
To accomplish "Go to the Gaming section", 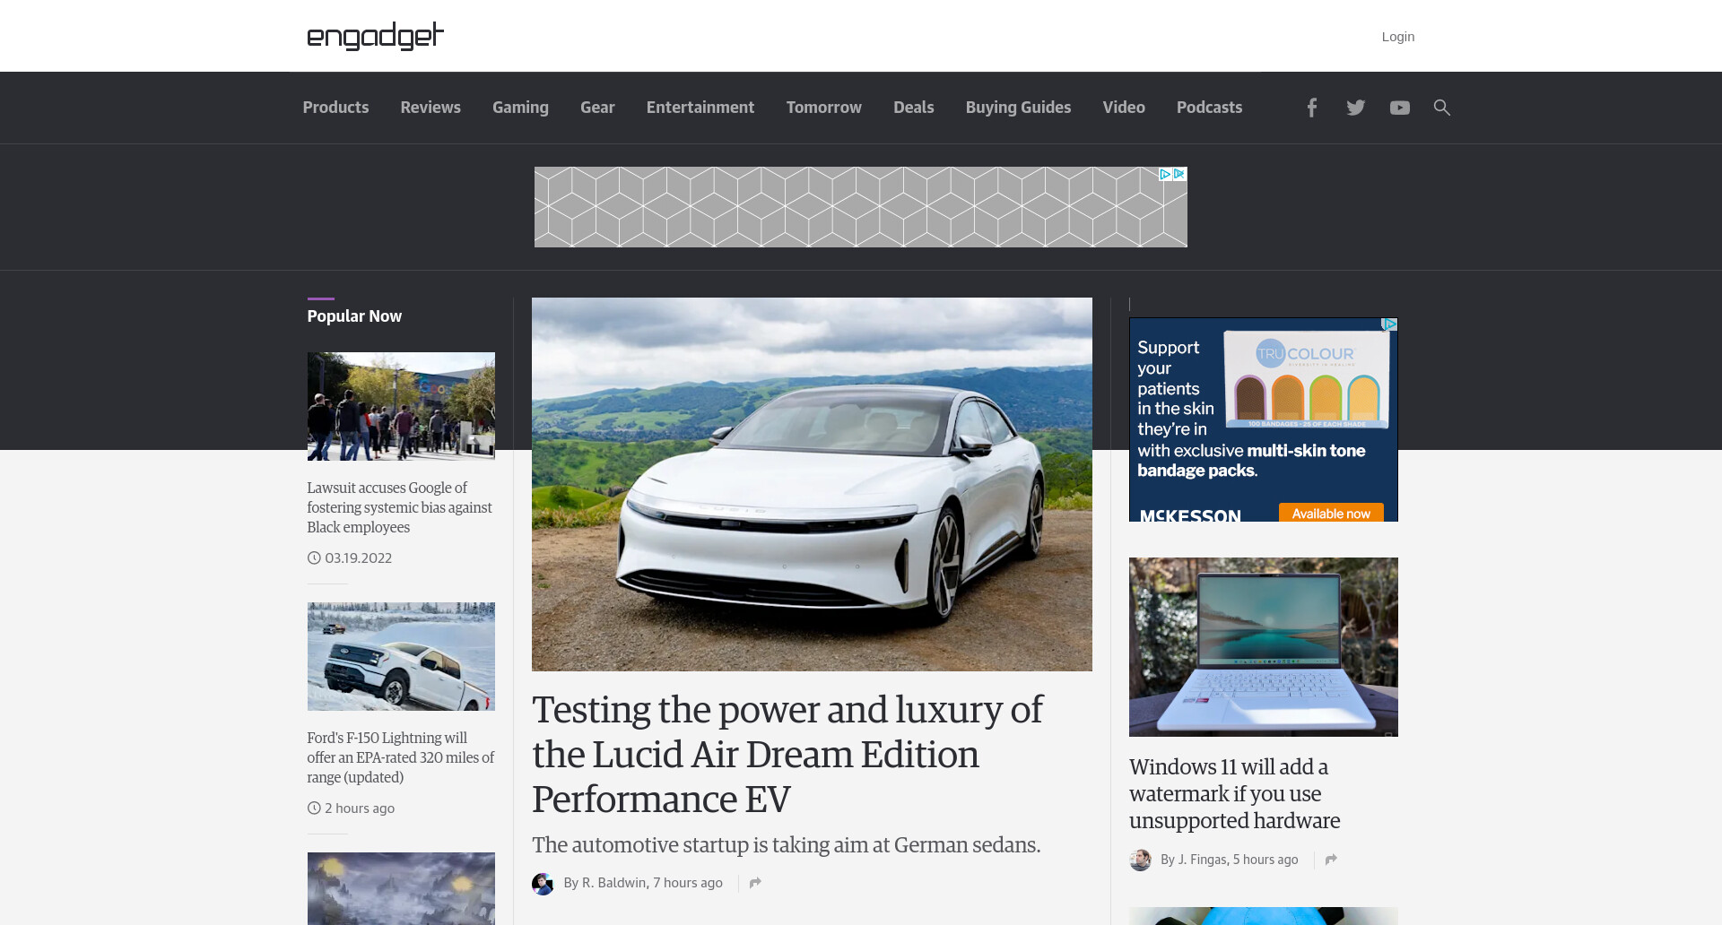I will pos(520,108).
